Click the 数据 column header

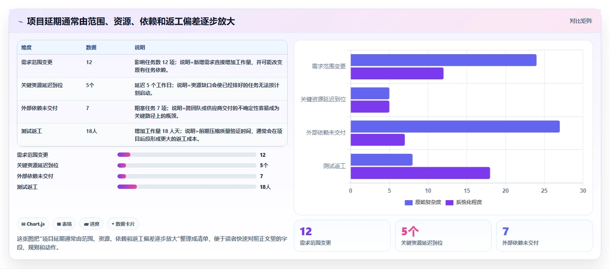tap(91, 47)
